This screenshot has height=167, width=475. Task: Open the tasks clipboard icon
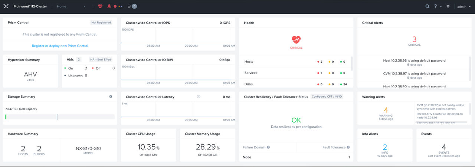tap(129, 6)
